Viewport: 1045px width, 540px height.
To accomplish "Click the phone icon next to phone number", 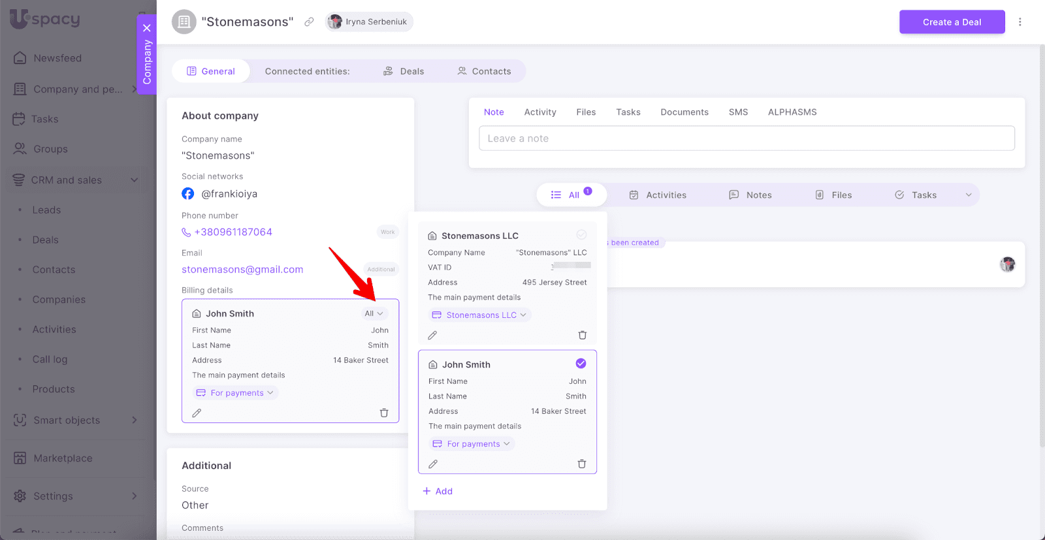I will (x=186, y=232).
